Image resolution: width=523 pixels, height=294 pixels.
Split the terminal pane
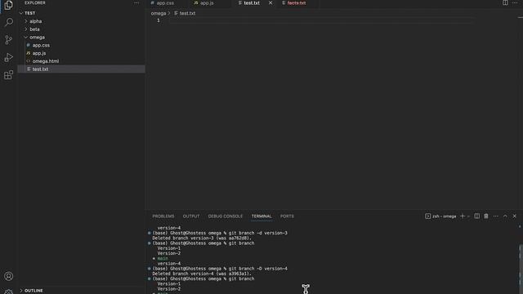(477, 216)
